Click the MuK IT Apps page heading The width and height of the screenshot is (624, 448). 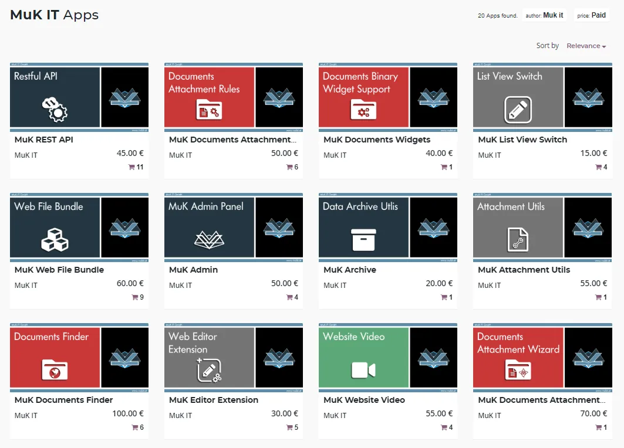coord(54,15)
